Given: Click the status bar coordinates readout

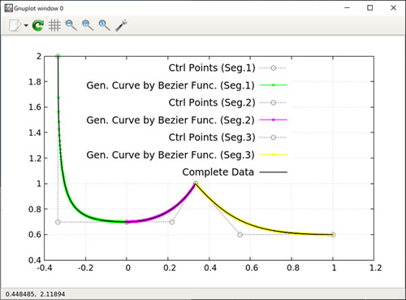Looking at the screenshot, I should click(x=35, y=294).
